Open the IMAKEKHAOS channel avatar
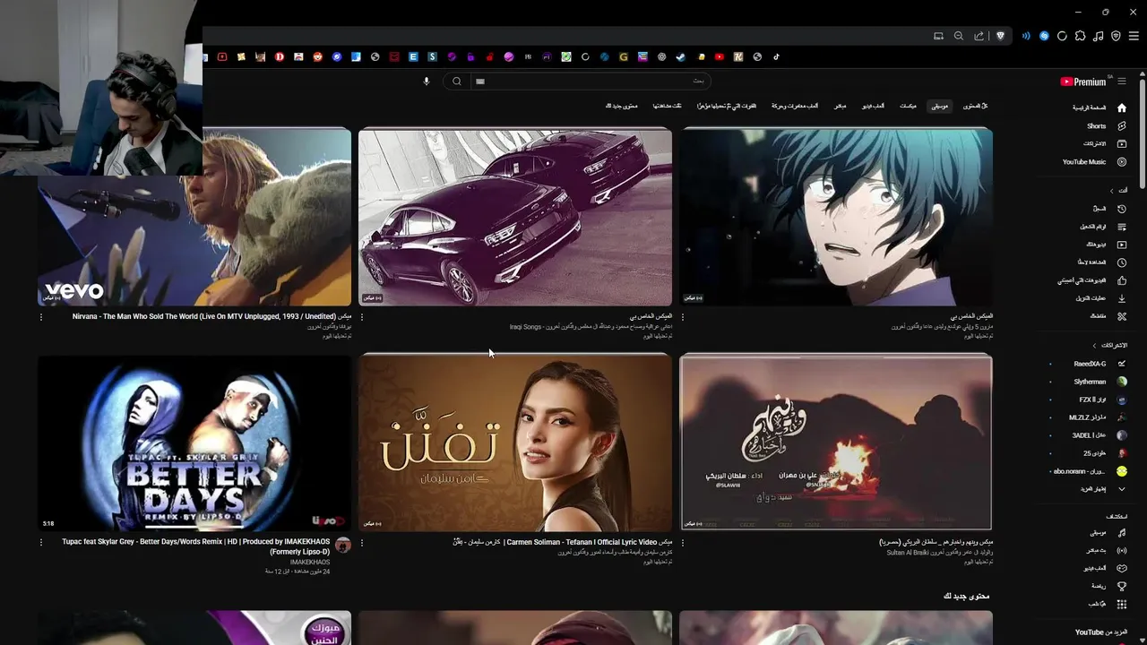 coord(342,545)
